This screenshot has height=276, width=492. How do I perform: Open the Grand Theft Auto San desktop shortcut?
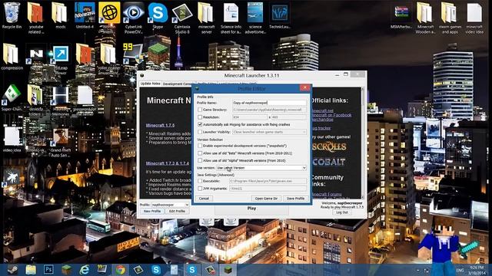point(60,143)
